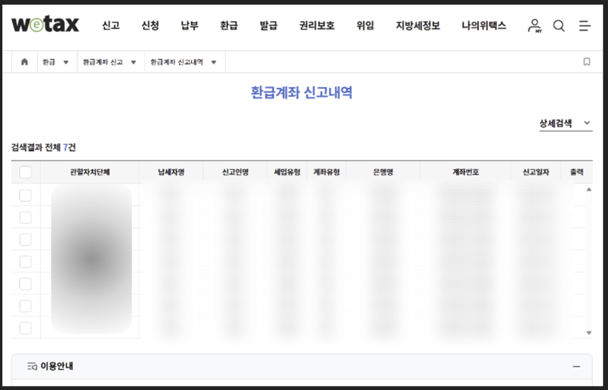The image size is (608, 390).
Task: Open the search magnifier icon
Action: click(x=559, y=26)
